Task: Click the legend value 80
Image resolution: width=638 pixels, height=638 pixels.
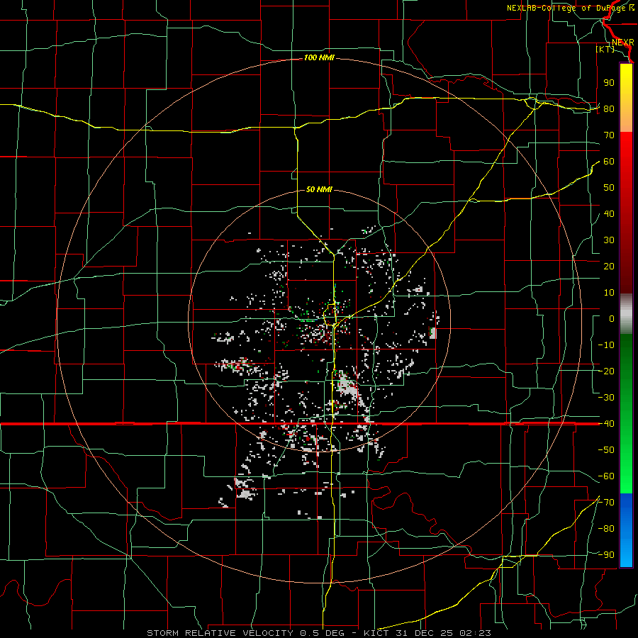Action: pos(609,109)
